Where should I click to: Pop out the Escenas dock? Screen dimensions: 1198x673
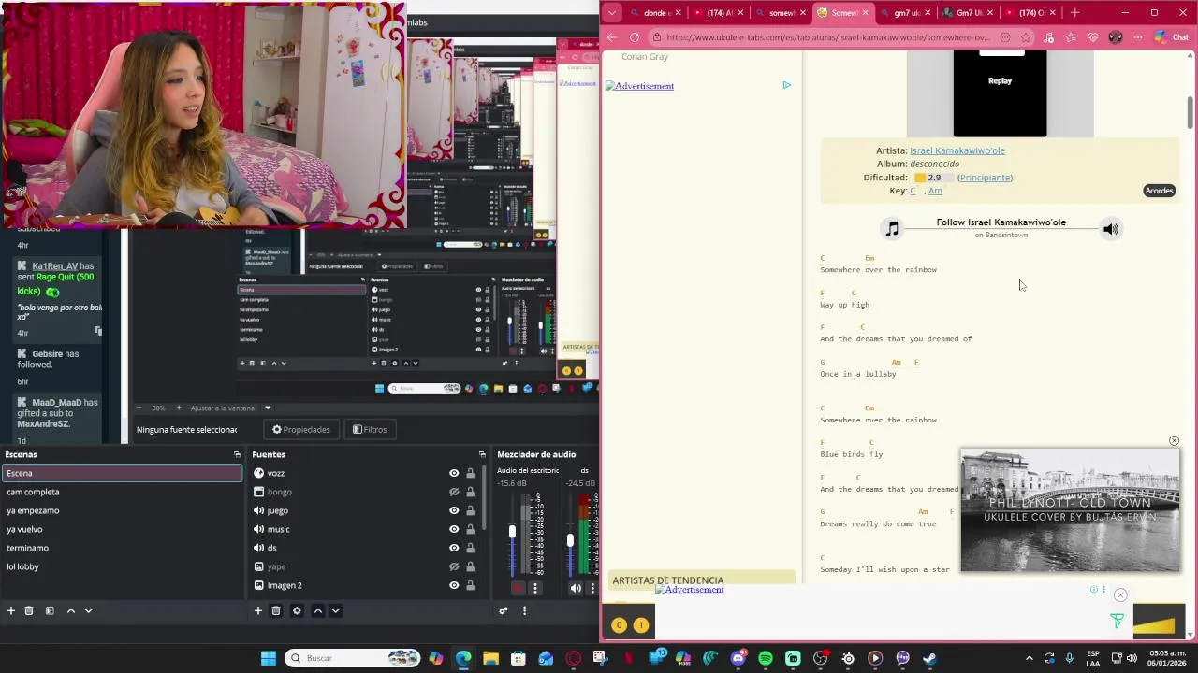click(x=237, y=454)
